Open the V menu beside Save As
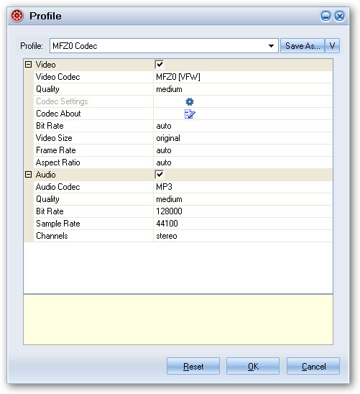 coord(332,46)
